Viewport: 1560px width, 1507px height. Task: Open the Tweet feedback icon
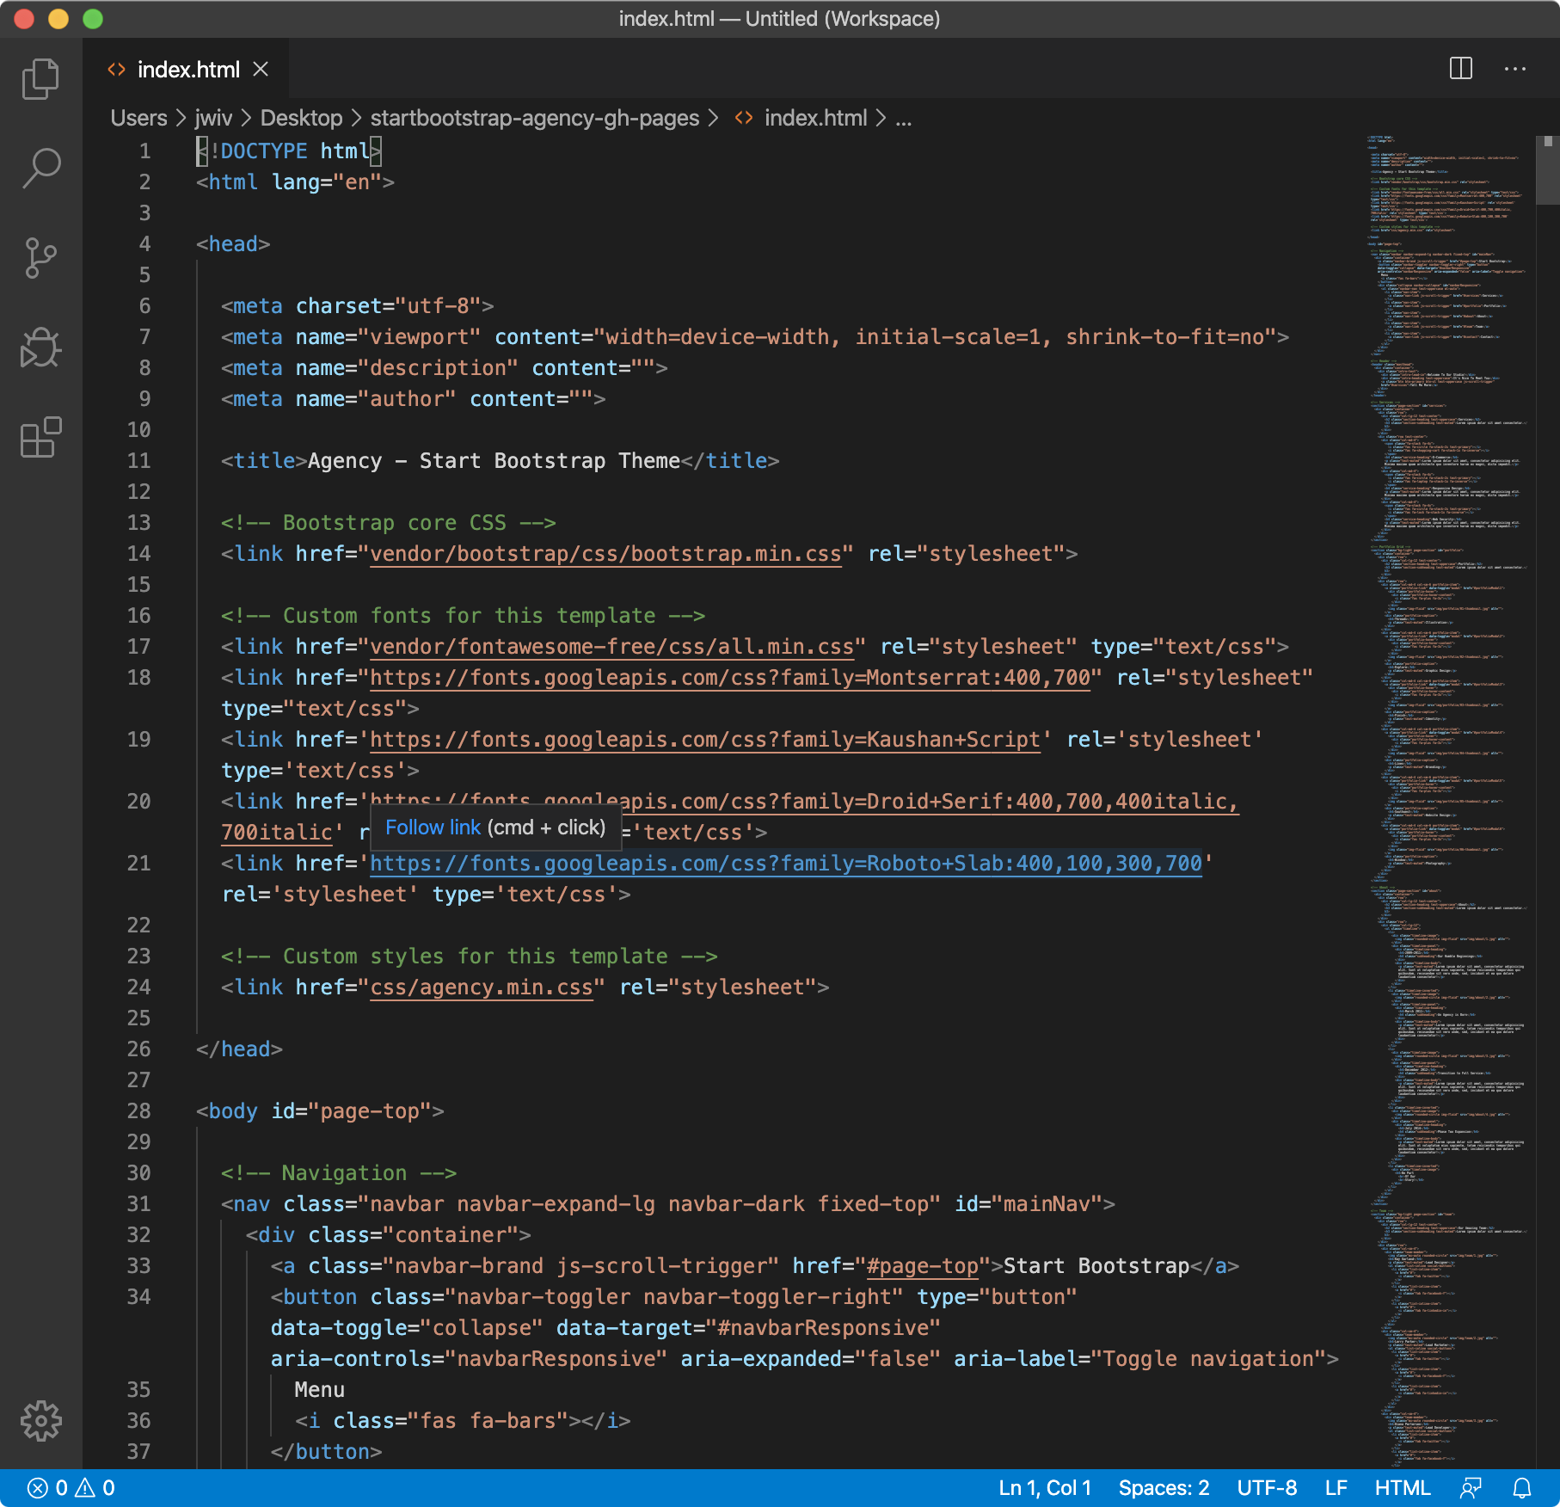pos(1470,1487)
